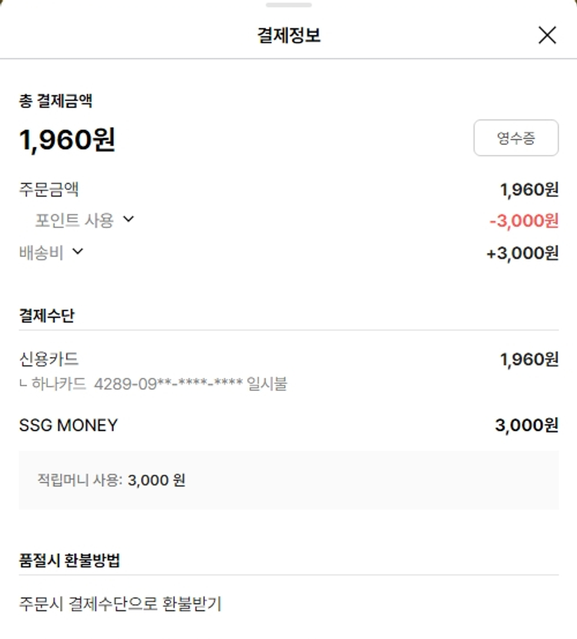Screen dimensions: 577x639
Task: Click the 결제정보 title text
Action: [288, 35]
